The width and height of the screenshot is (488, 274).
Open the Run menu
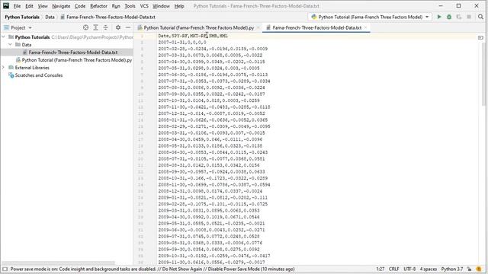pos(116,6)
